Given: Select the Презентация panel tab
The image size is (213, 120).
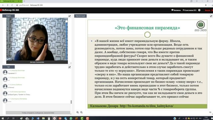Looking at the screenshot, I should click(x=80, y=16).
